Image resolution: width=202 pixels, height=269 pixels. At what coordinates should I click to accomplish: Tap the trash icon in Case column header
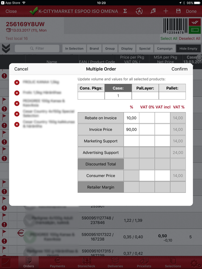tap(199, 57)
